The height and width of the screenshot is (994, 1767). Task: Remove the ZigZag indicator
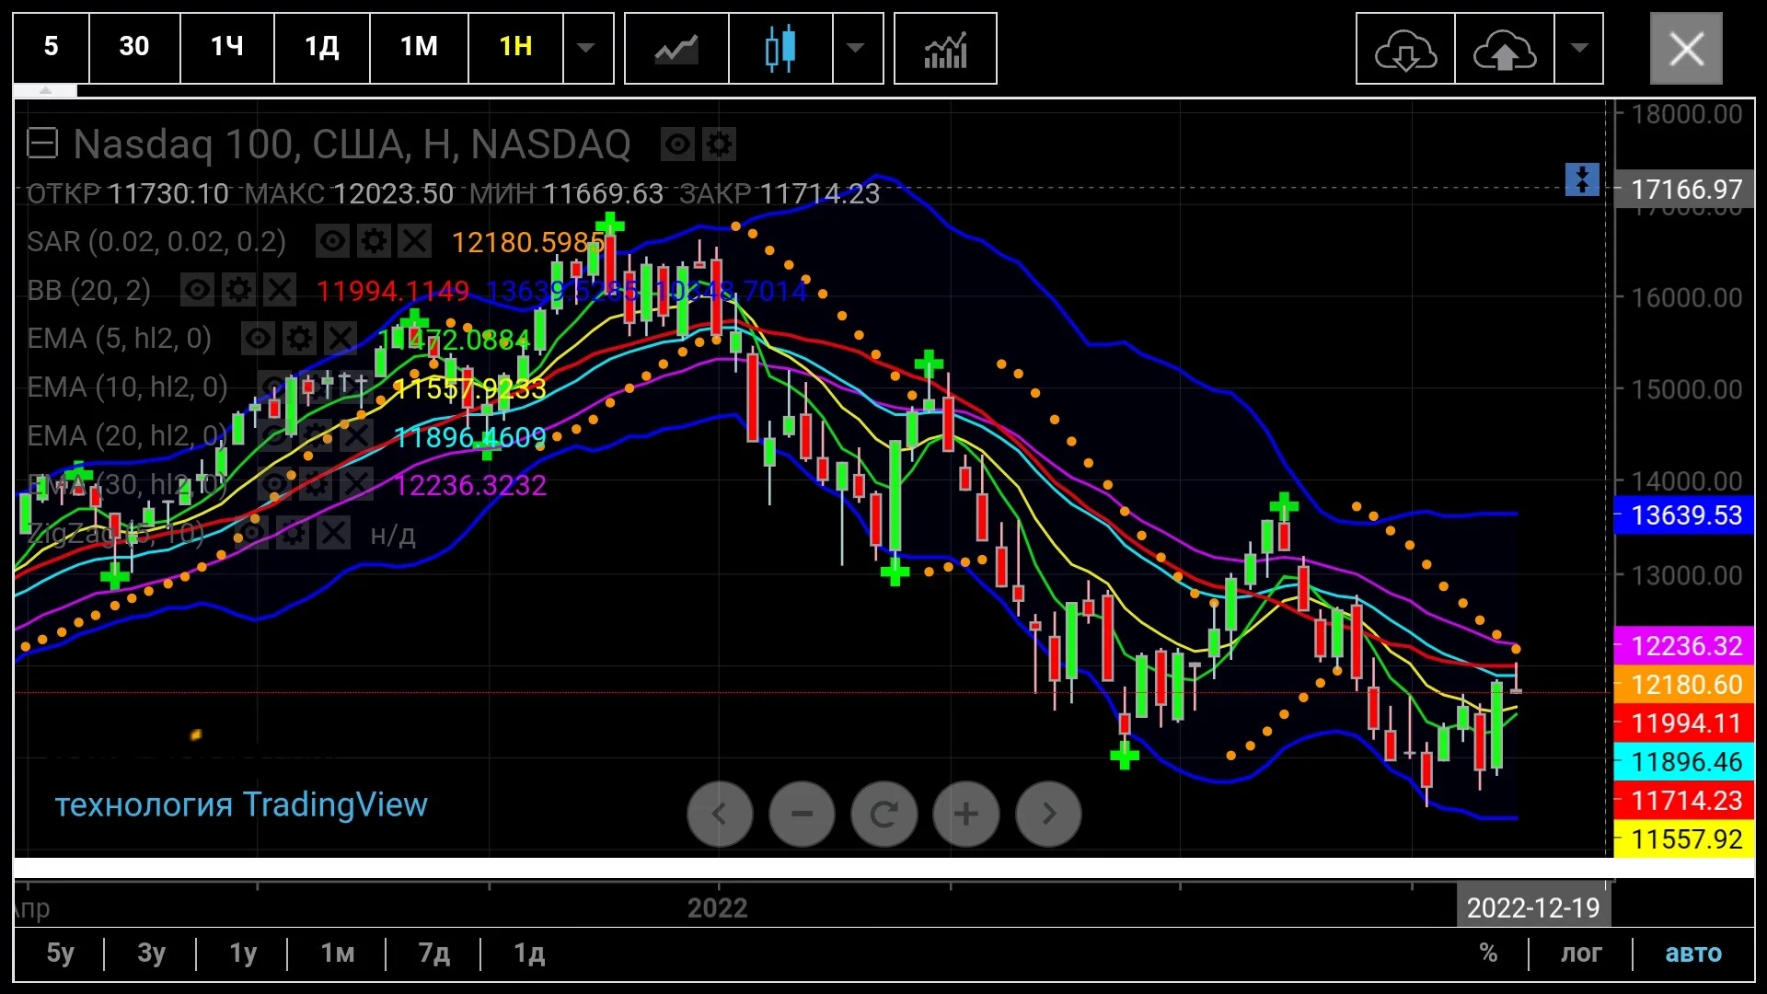(x=334, y=533)
